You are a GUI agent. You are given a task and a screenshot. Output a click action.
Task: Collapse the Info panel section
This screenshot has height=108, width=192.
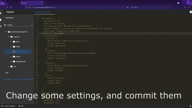point(31,73)
